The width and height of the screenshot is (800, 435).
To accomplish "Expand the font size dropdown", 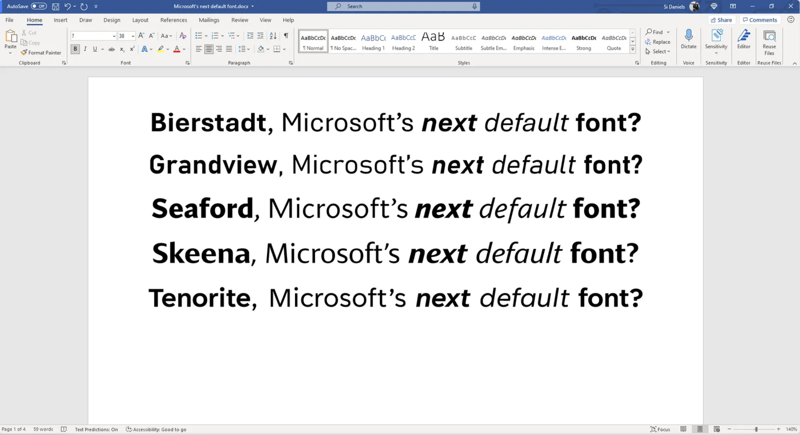I will (133, 35).
